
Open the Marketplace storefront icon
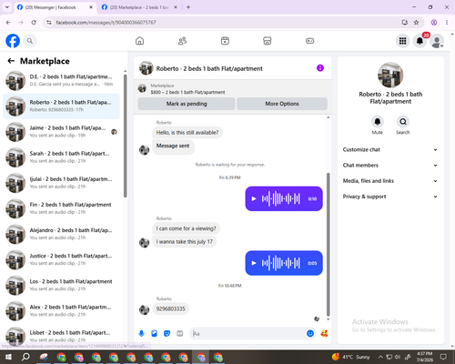pos(268,41)
